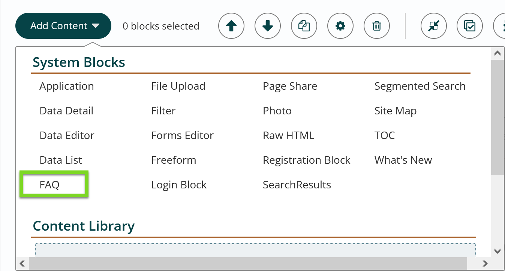This screenshot has height=271, width=505.
Task: Click the horizontal scrollbar left arrow
Action: (22, 263)
